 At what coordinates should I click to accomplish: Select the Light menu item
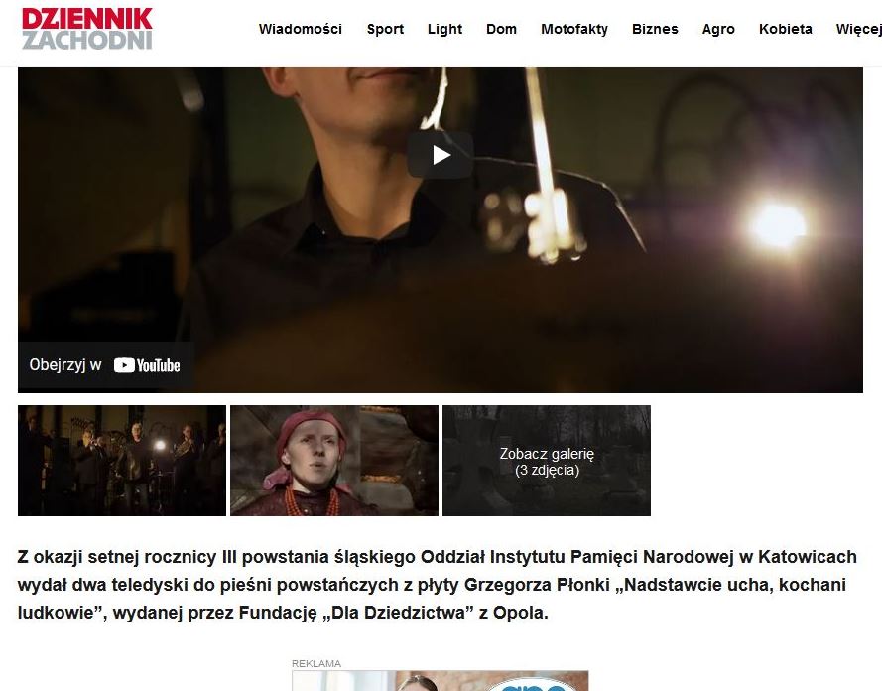[444, 29]
